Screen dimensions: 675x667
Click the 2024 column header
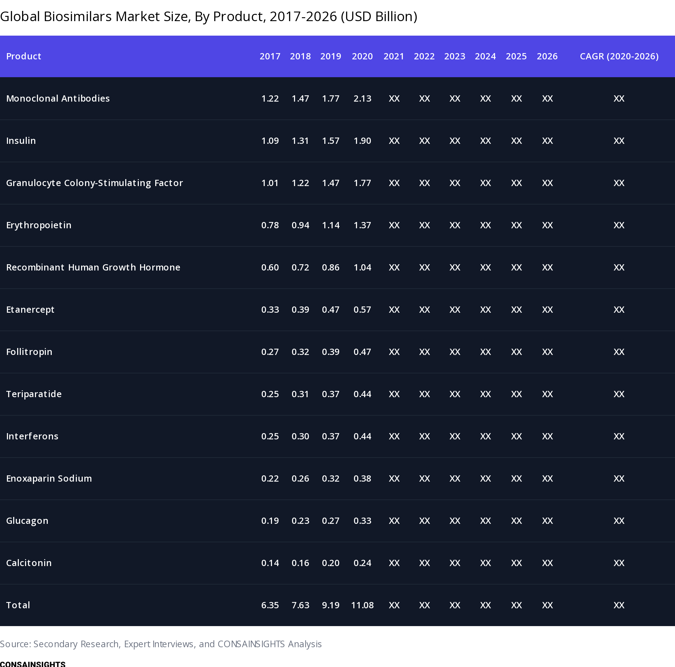[485, 56]
